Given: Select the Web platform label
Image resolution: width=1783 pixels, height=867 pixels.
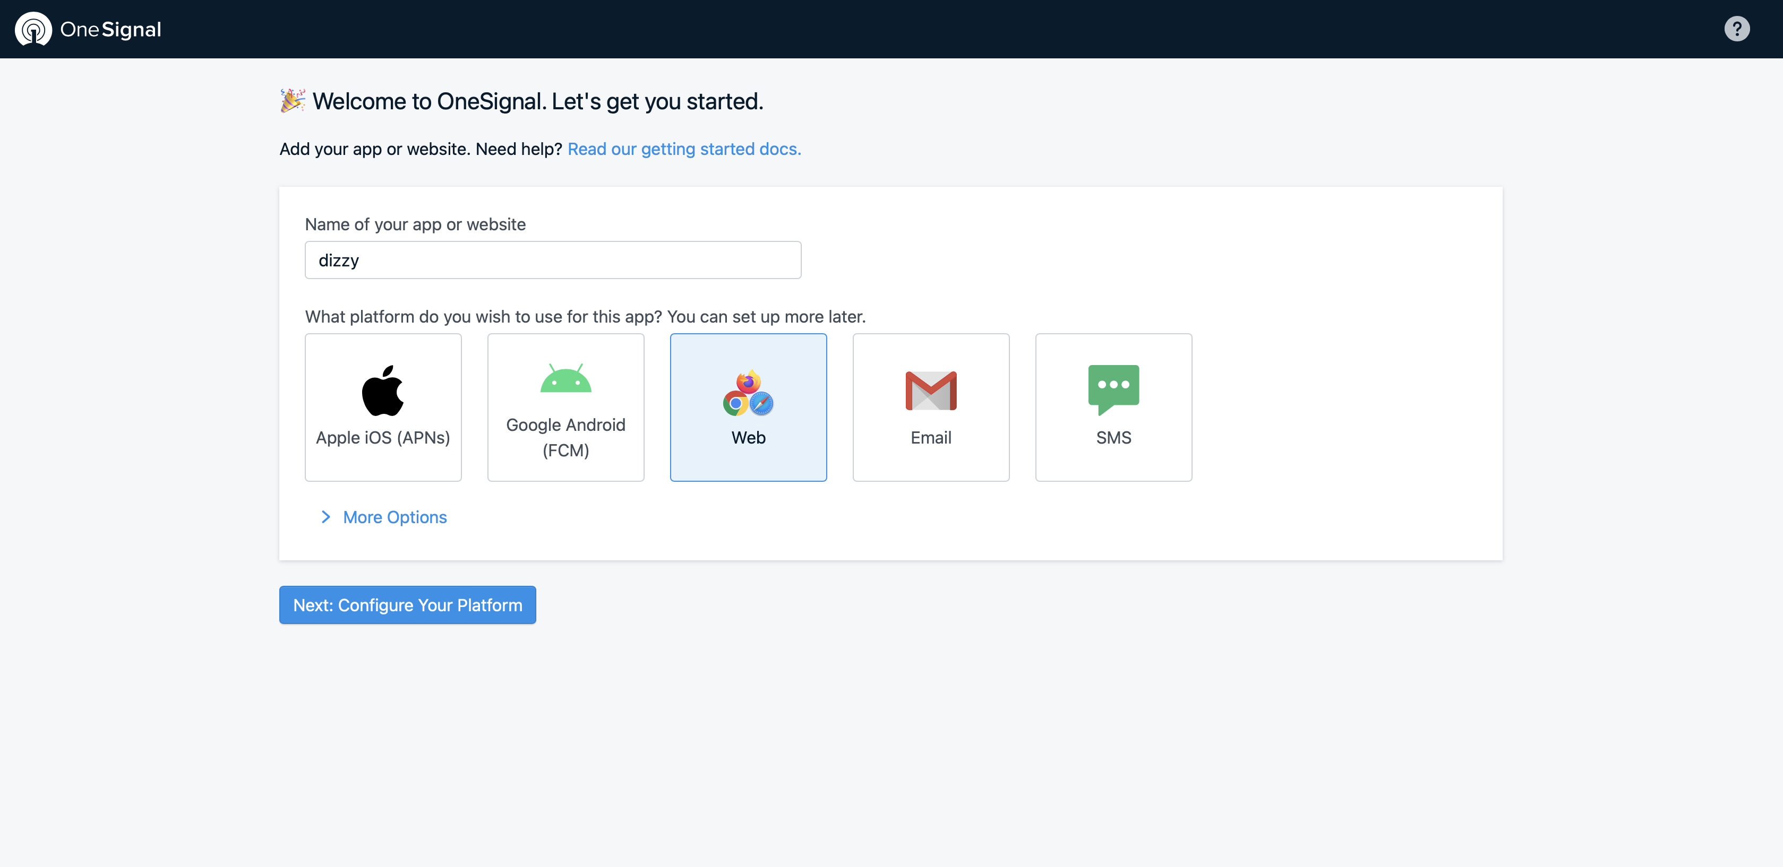Looking at the screenshot, I should [748, 437].
